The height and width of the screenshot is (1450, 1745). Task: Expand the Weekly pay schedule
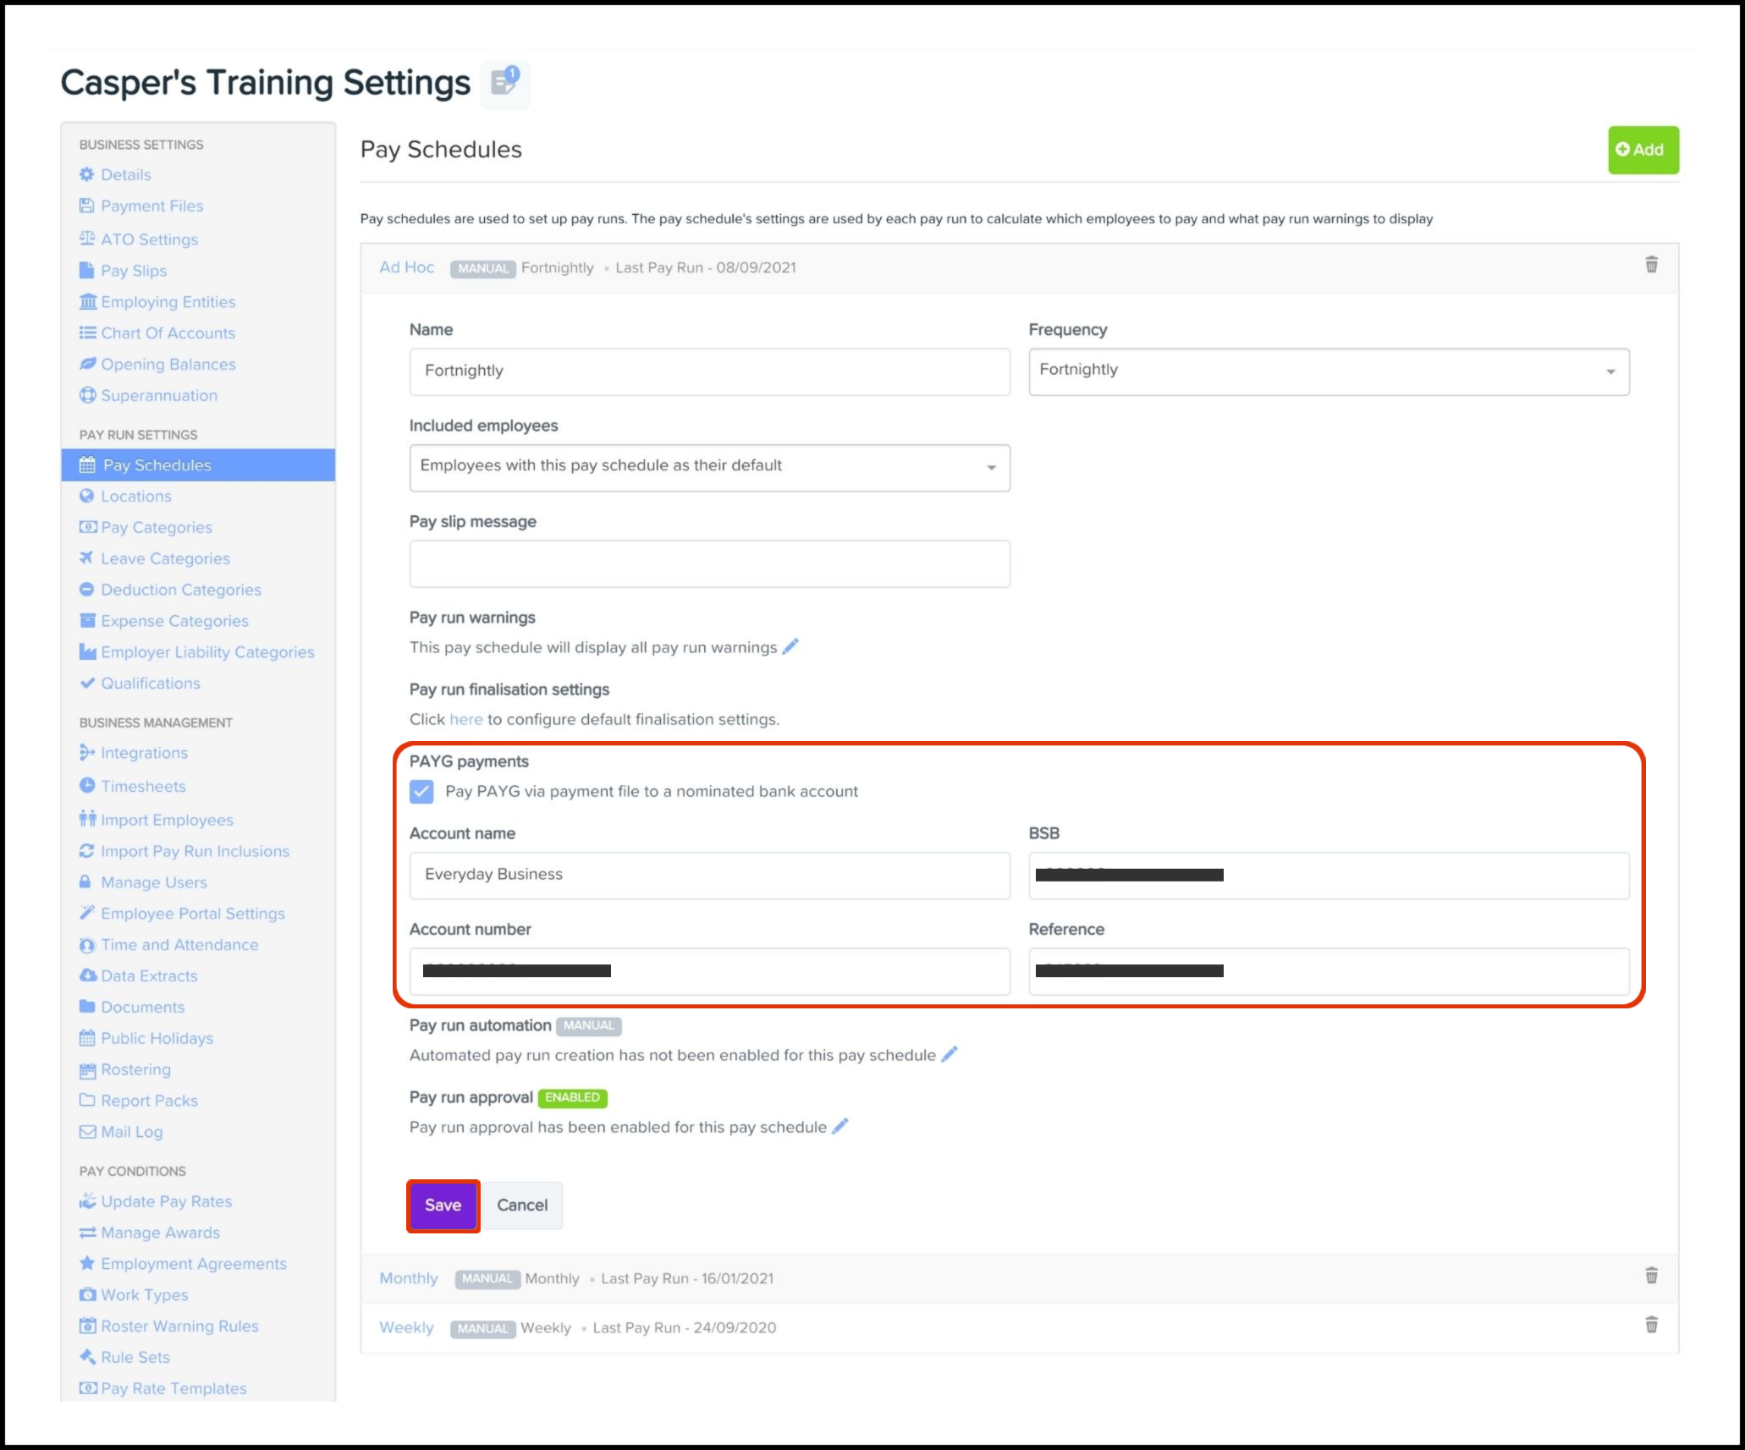pyautogui.click(x=406, y=1326)
